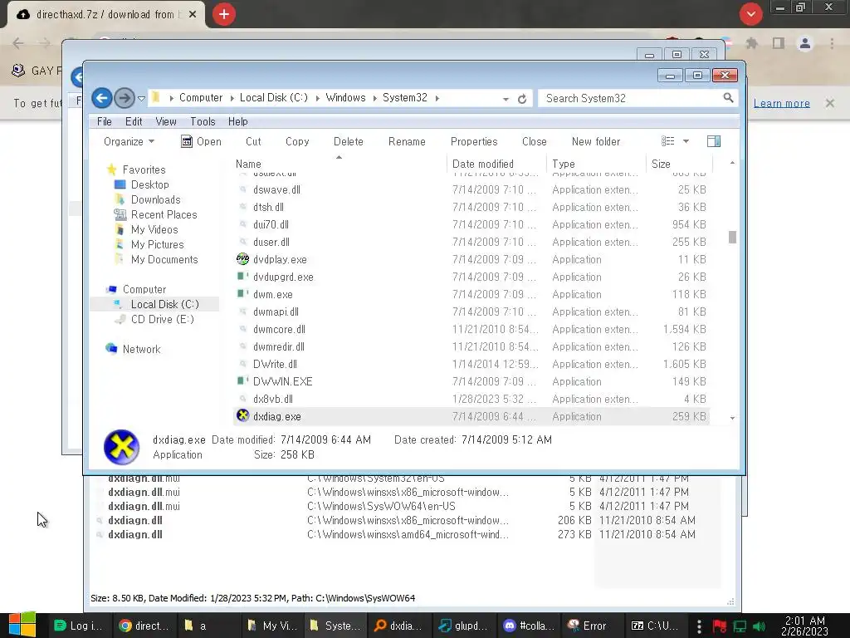Click the search magnifier in Search System32

pyautogui.click(x=728, y=98)
